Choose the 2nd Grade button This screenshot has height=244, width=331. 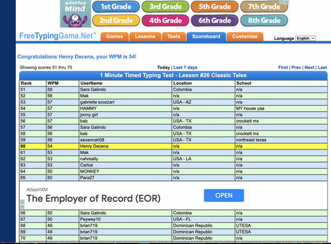pos(116,20)
